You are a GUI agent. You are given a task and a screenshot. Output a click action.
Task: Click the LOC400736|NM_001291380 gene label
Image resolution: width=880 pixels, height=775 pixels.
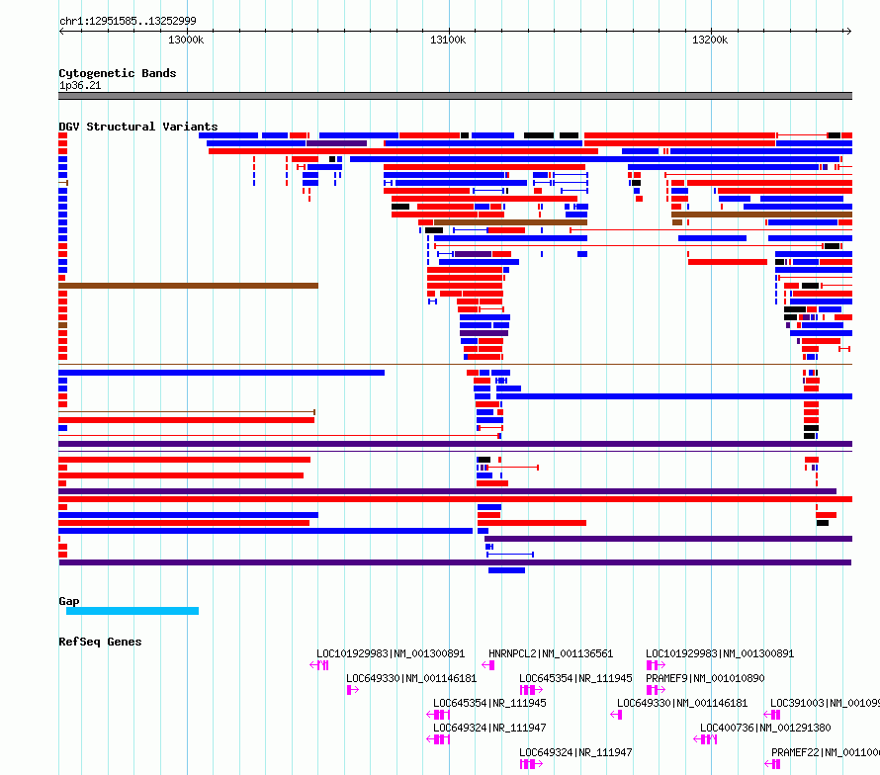(765, 728)
